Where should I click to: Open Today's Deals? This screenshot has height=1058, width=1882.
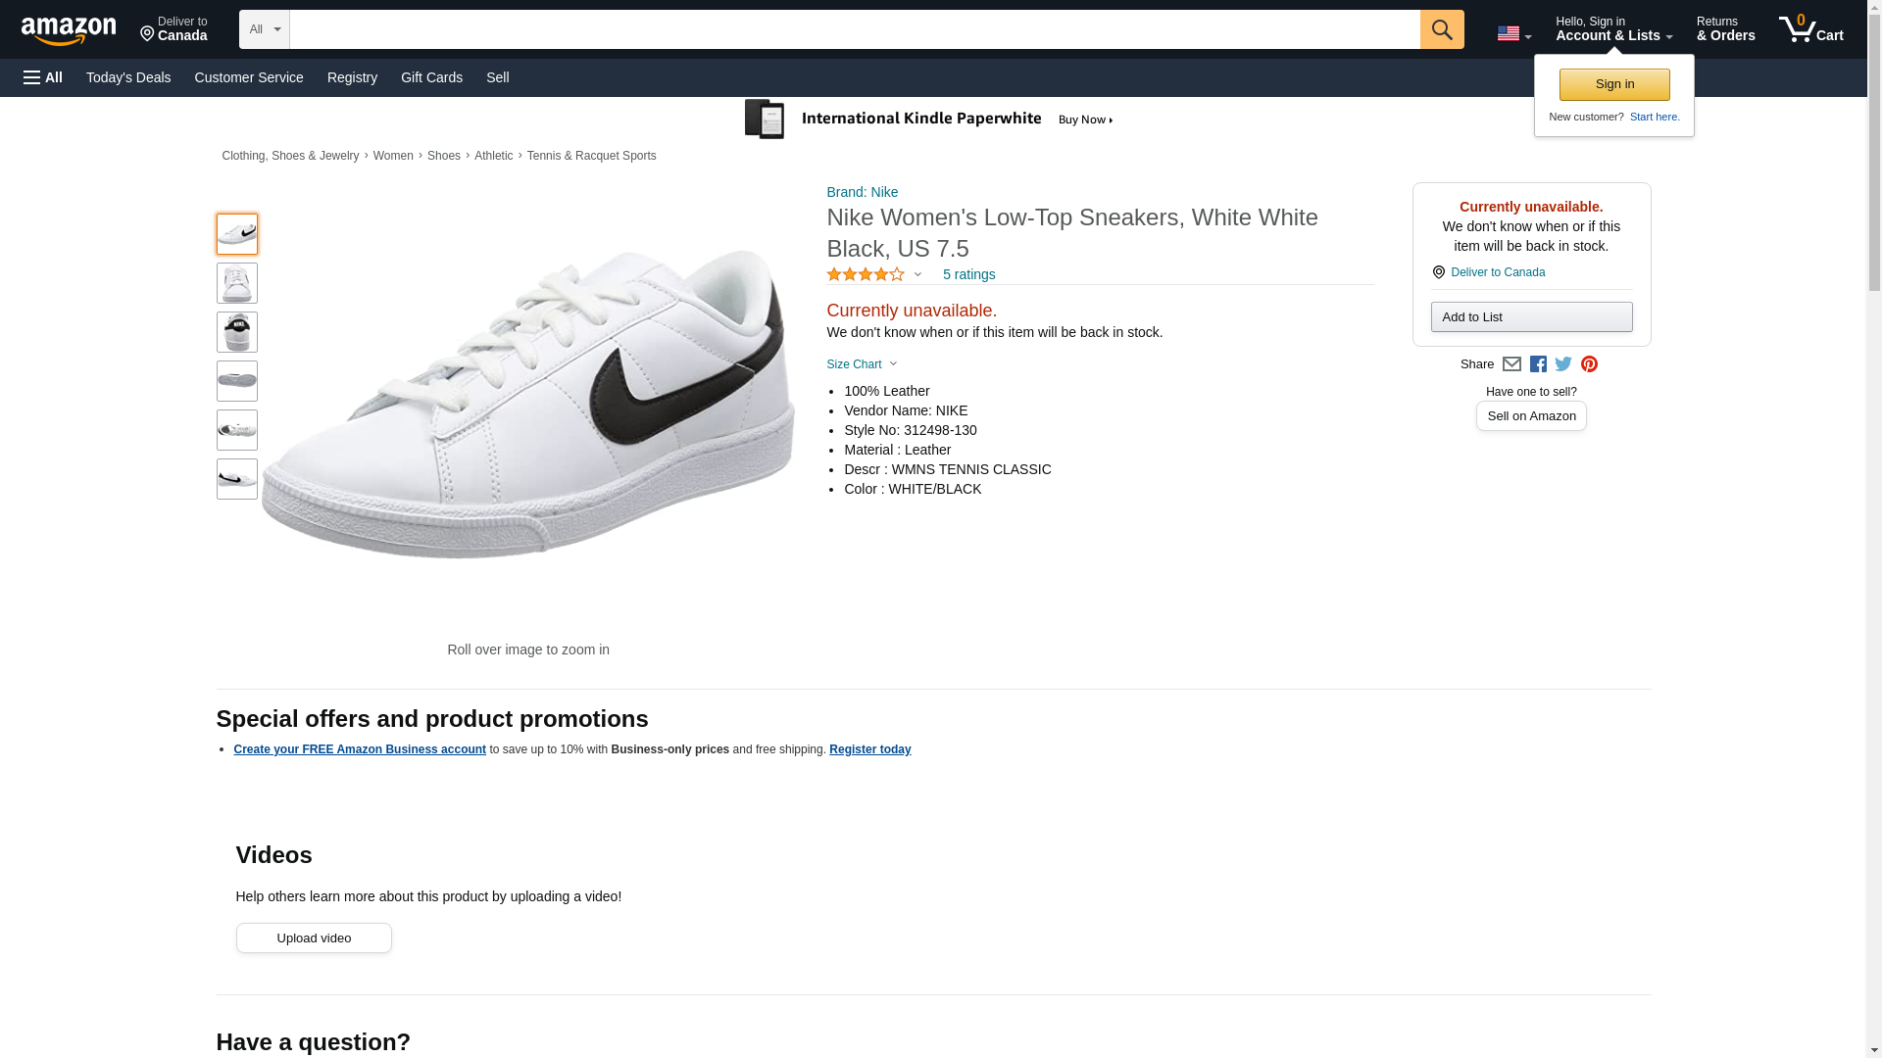pyautogui.click(x=128, y=77)
